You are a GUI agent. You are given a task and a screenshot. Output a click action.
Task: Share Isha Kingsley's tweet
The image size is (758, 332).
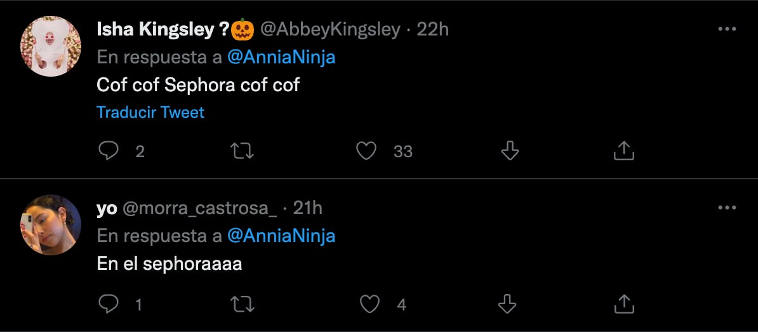tap(624, 151)
